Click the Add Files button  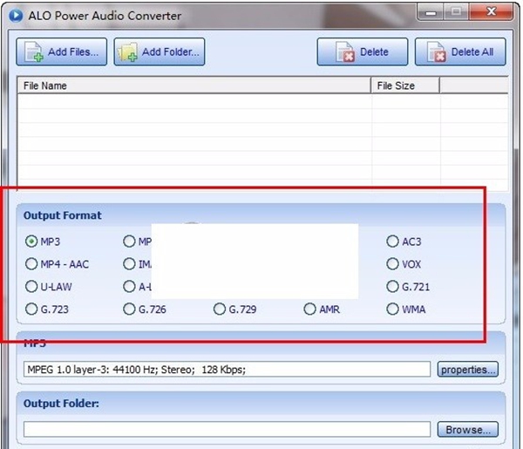click(x=62, y=51)
